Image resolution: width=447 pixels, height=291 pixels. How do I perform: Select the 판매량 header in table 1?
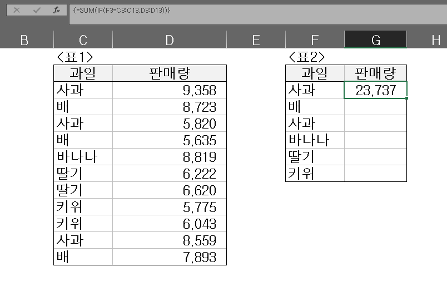tap(170, 73)
